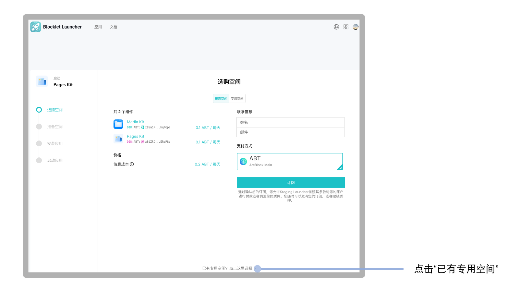This screenshot has height=292, width=519.
Task: Click the 订阅 subscribe button
Action: (x=291, y=182)
